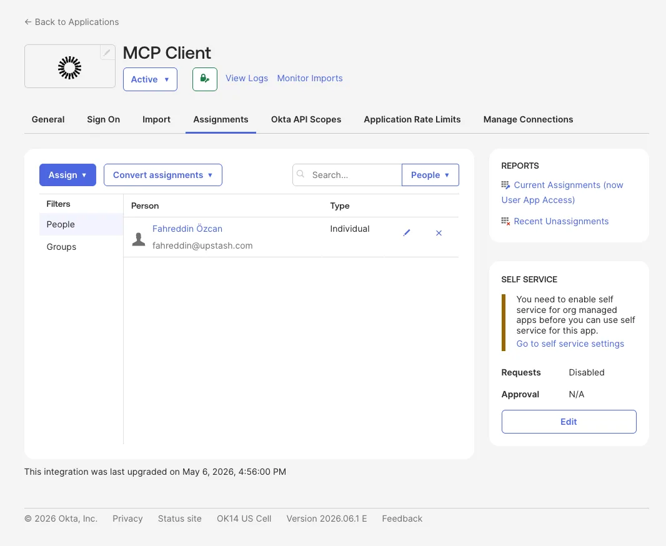666x546 pixels.
Task: Click the fahreddin@upstash.com email text
Action: 202,246
